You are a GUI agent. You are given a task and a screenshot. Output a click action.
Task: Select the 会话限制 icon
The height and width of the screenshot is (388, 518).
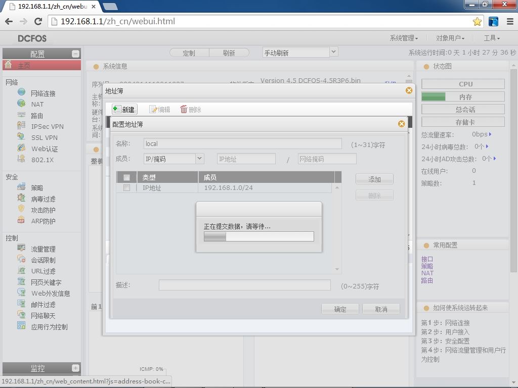coord(21,259)
